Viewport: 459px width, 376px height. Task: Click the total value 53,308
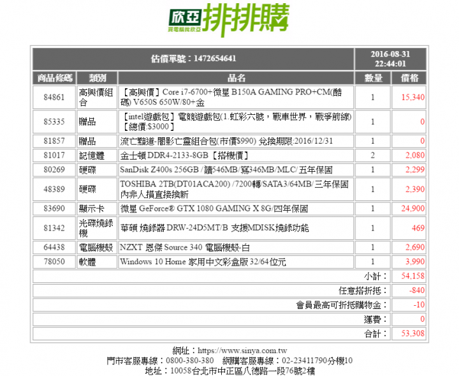(412, 333)
